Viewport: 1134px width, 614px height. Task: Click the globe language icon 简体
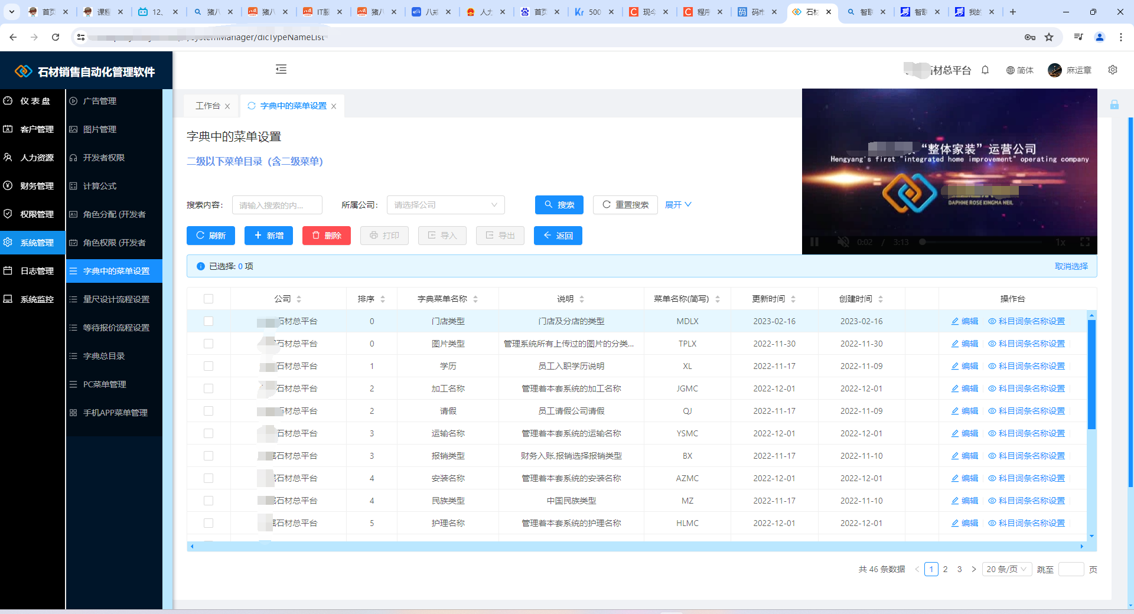pos(1019,70)
